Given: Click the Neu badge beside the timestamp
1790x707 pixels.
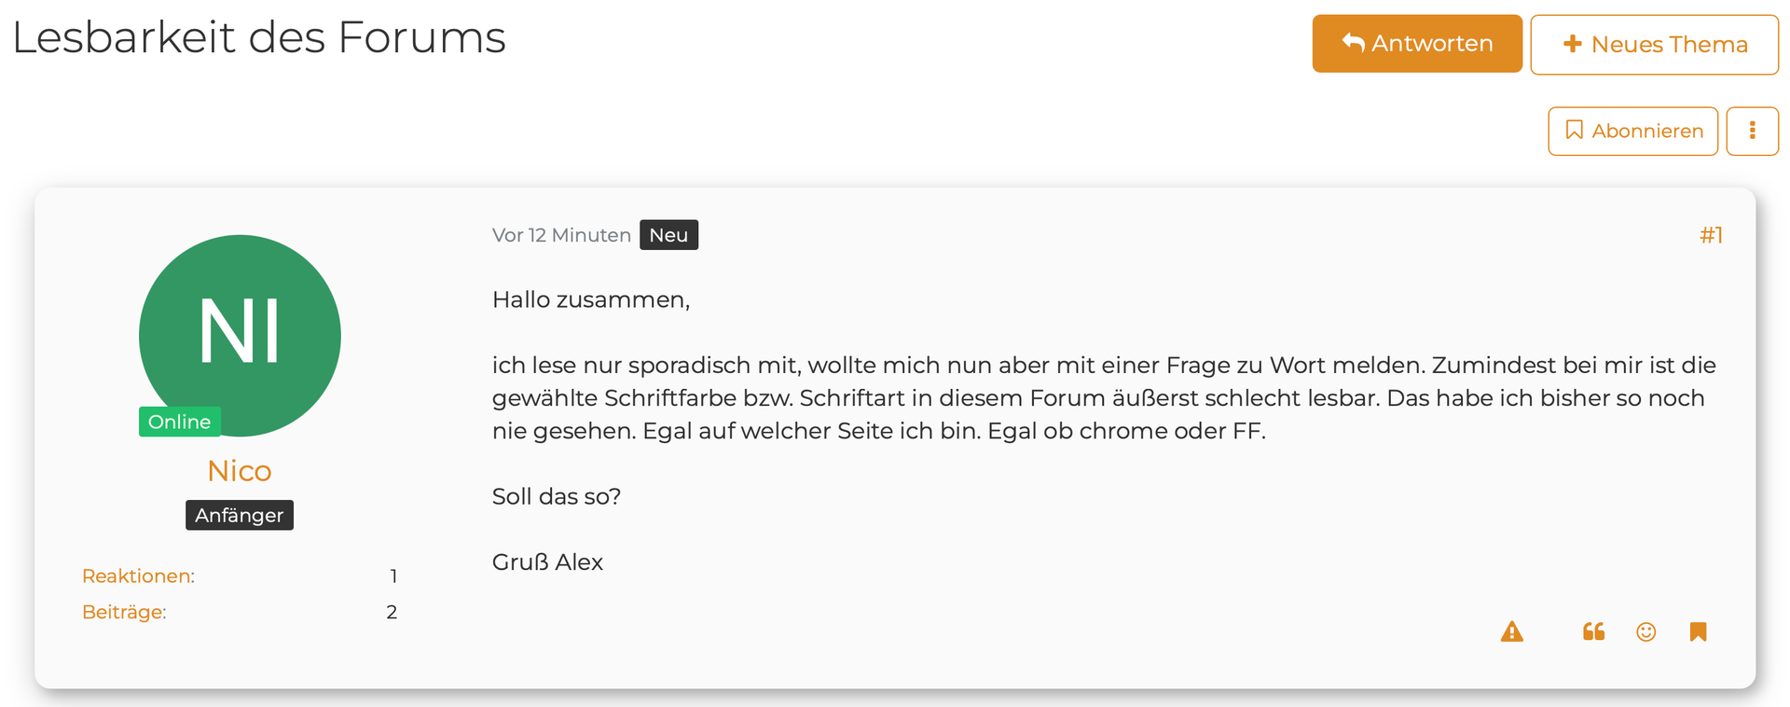Looking at the screenshot, I should 668,235.
